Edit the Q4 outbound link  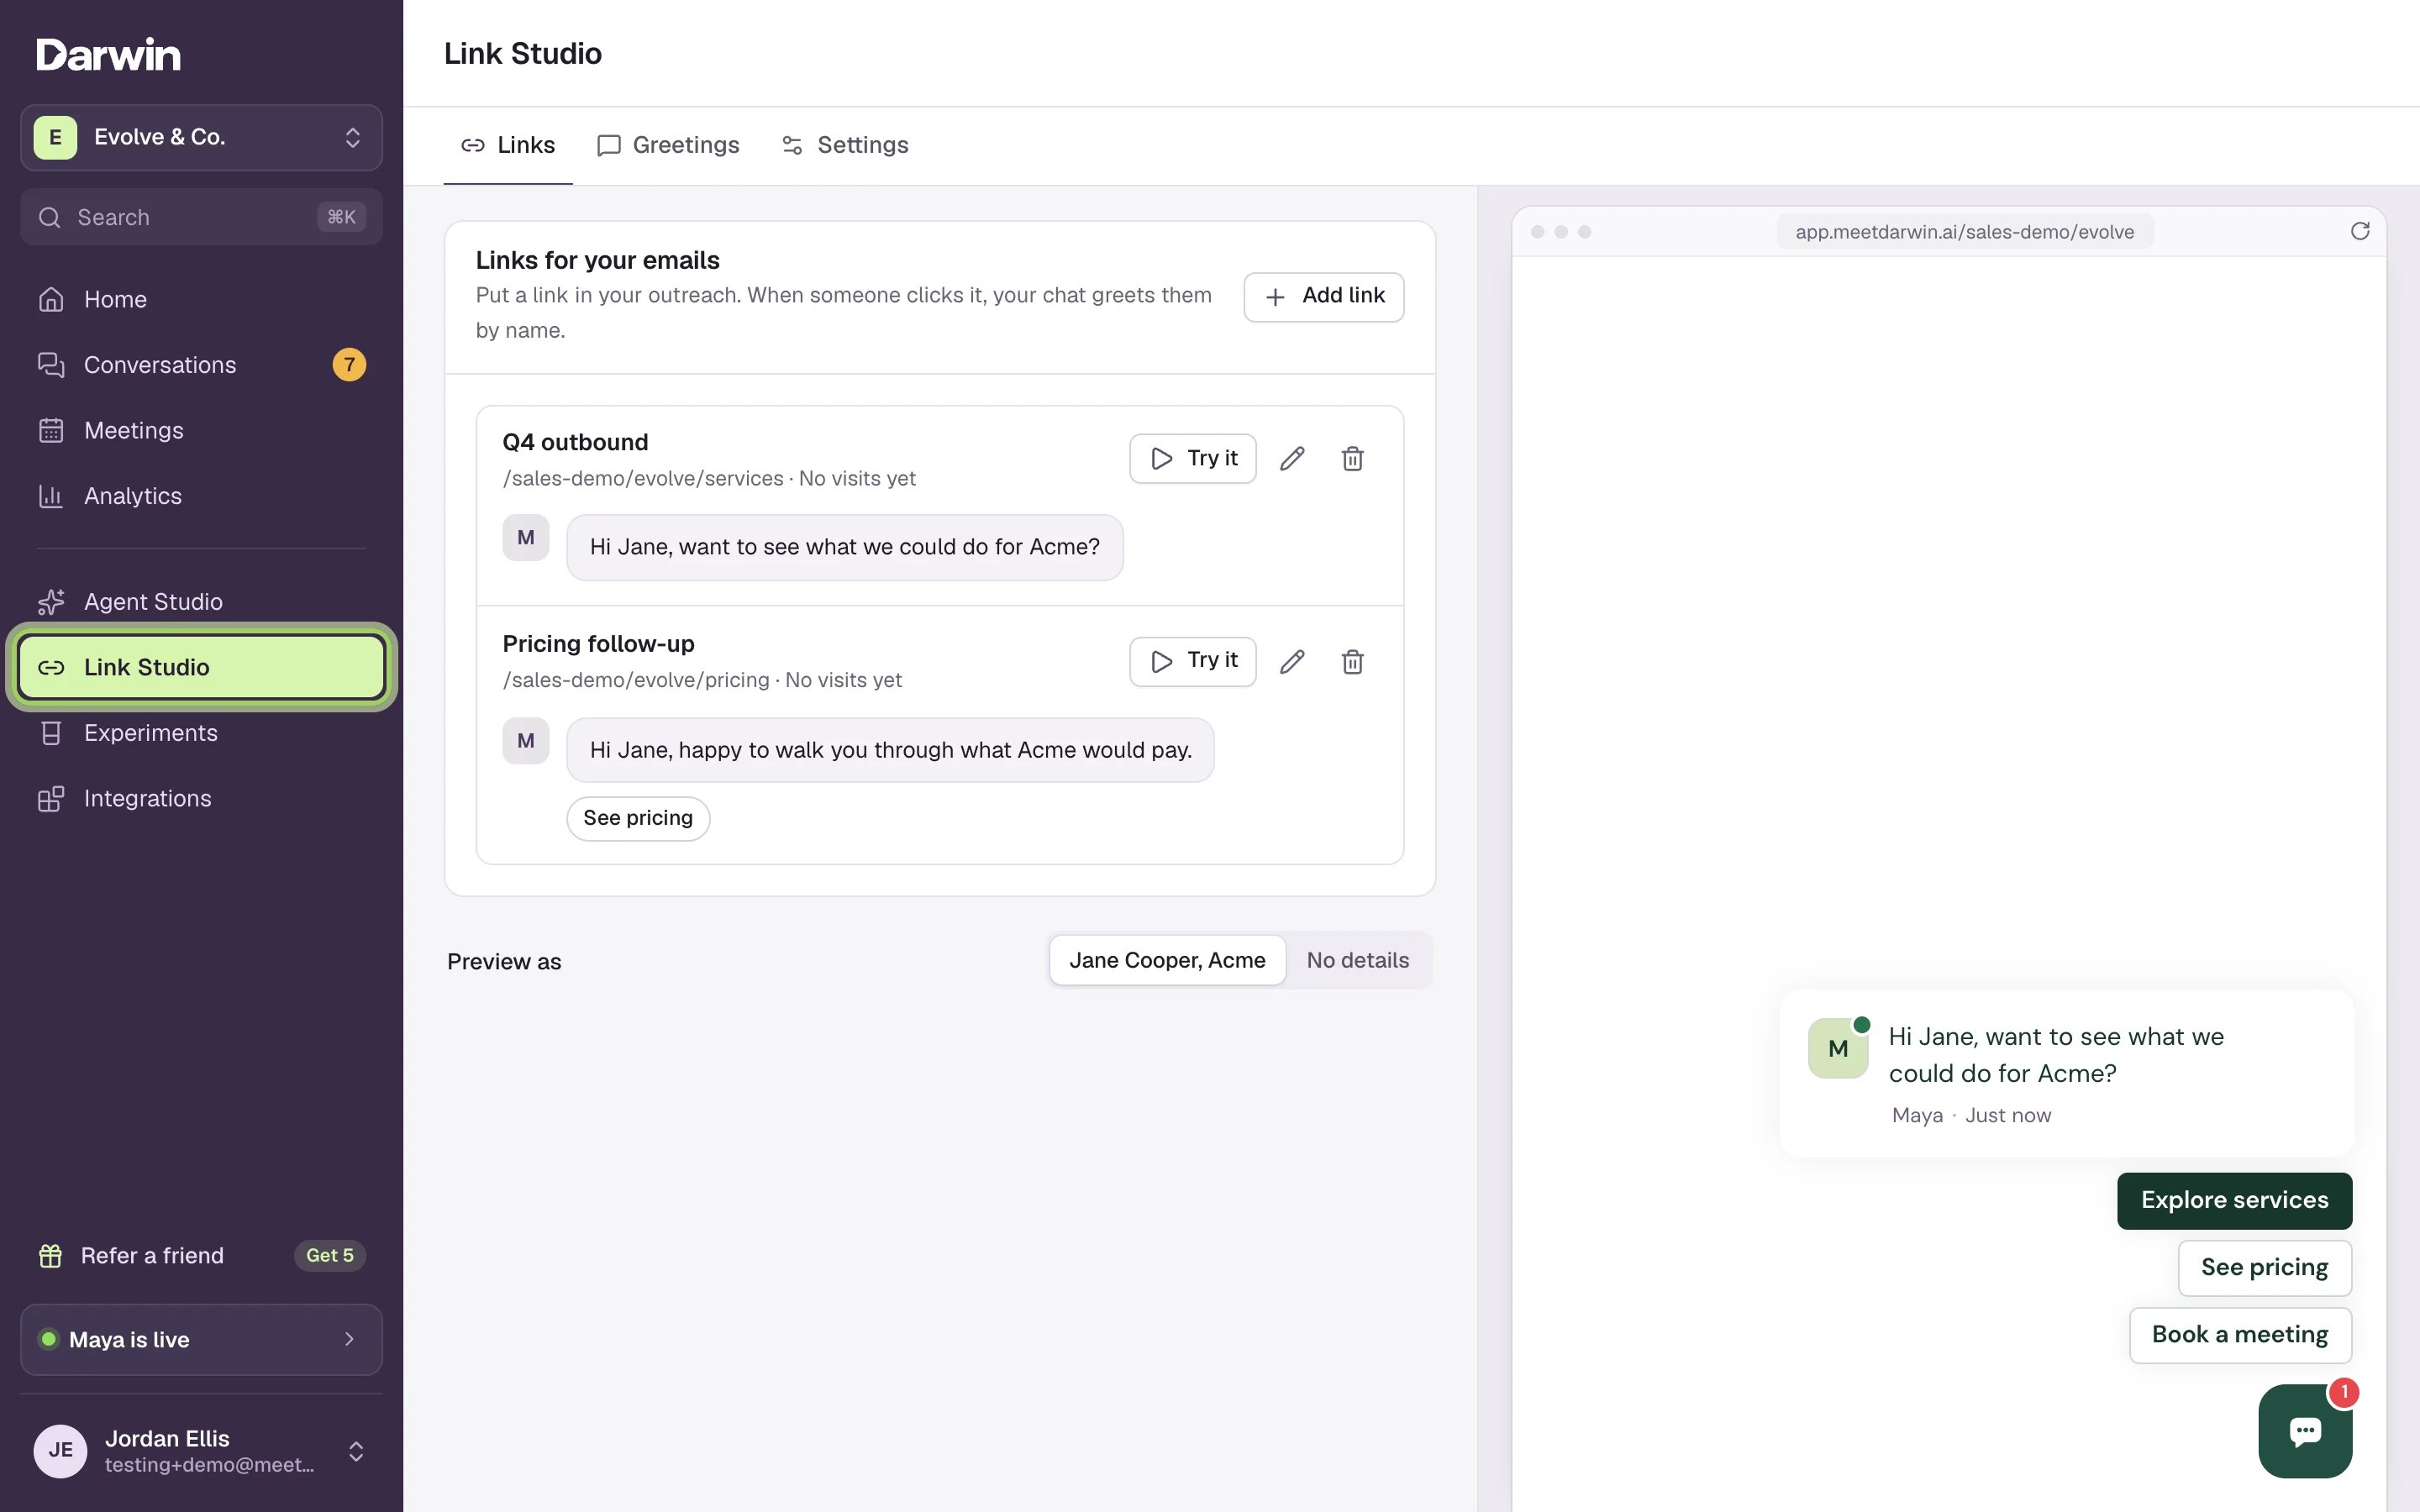pyautogui.click(x=1292, y=459)
